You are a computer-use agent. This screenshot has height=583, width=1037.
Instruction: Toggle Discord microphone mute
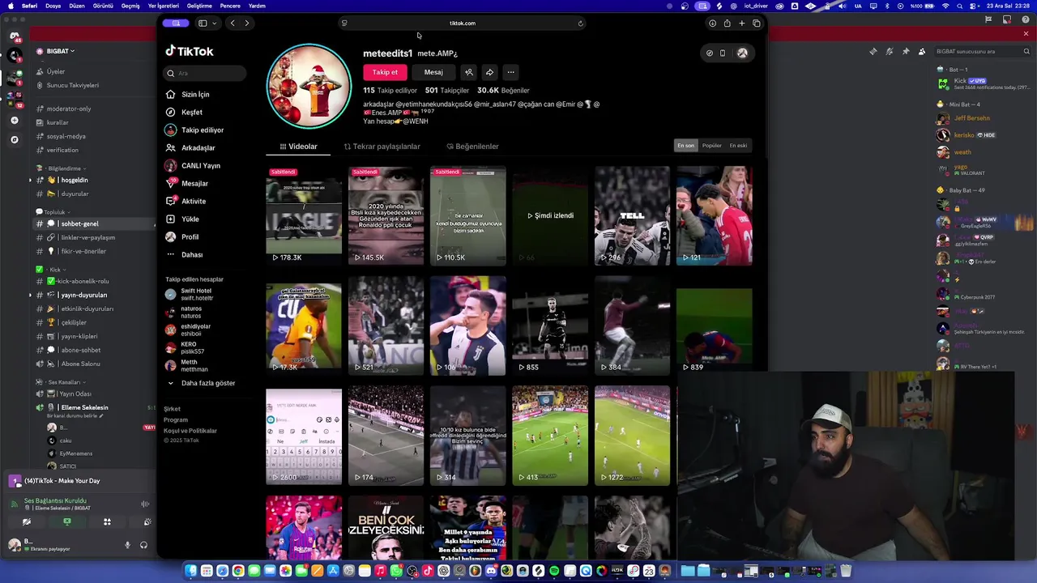coord(127,545)
